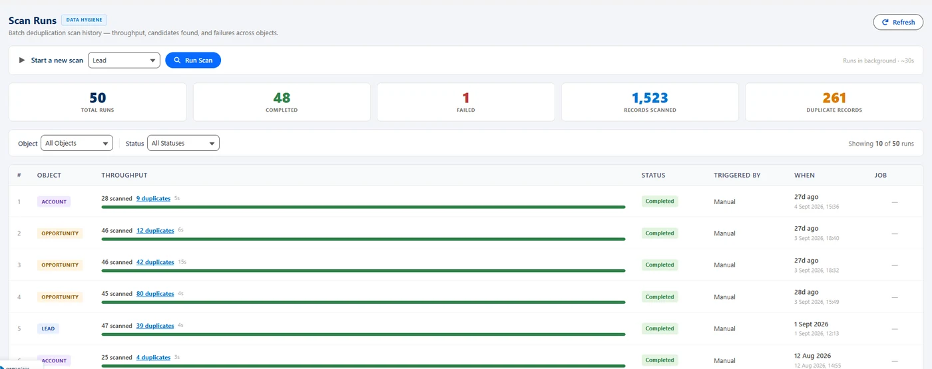Click the progress bar for 47 scanned row
Viewport: 932px width, 369px height.
pos(363,334)
